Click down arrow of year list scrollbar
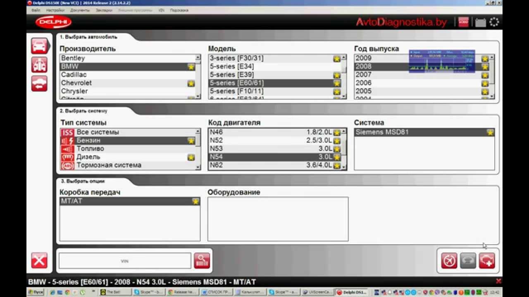Screen dimensions: 529x297 [x=492, y=97]
